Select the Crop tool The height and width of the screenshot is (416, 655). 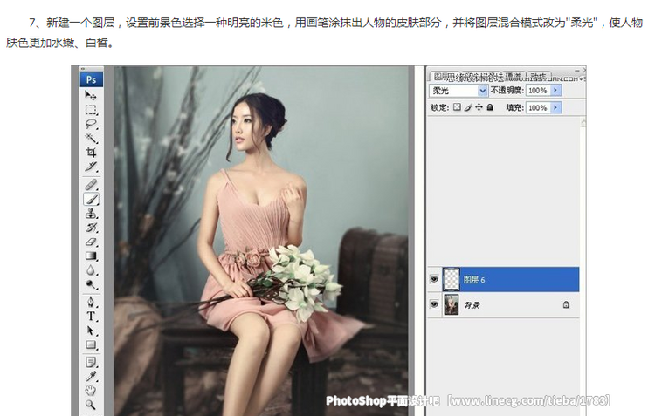pos(91,152)
